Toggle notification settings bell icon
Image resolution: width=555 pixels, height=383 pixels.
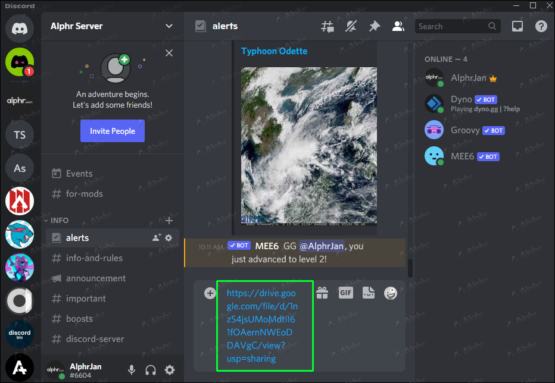351,26
